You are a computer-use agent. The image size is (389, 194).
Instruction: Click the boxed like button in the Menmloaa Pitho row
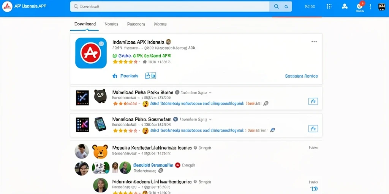click(313, 128)
